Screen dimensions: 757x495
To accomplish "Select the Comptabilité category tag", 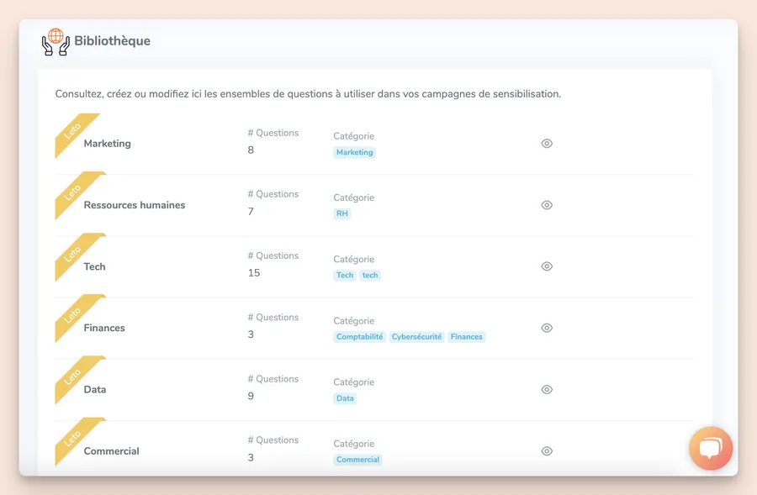I will click(x=359, y=337).
